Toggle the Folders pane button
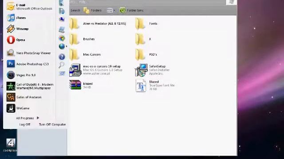The width and height of the screenshot is (284, 159). point(92,11)
